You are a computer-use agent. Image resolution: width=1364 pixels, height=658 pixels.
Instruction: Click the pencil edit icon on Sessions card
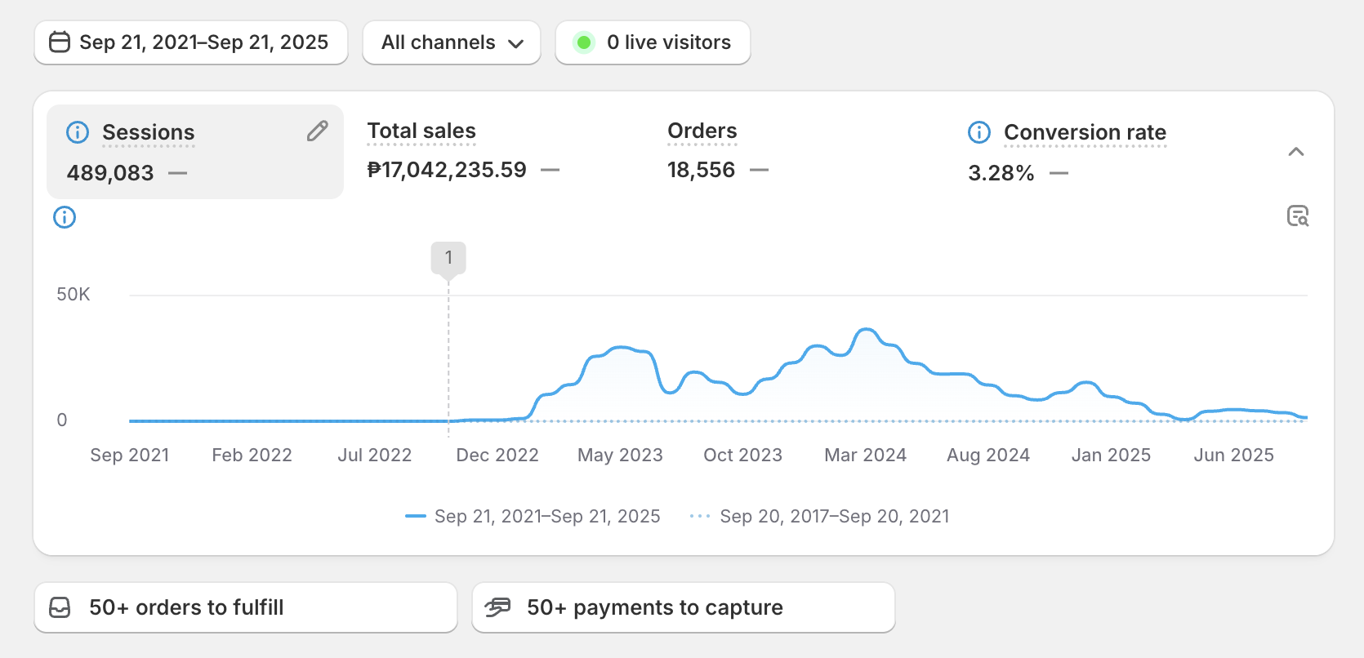pos(318,131)
